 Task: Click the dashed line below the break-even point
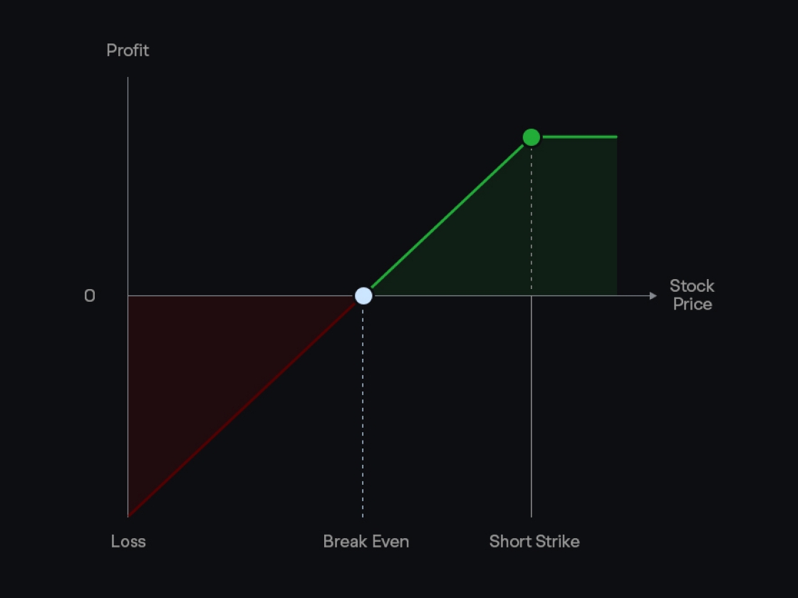[x=363, y=413]
